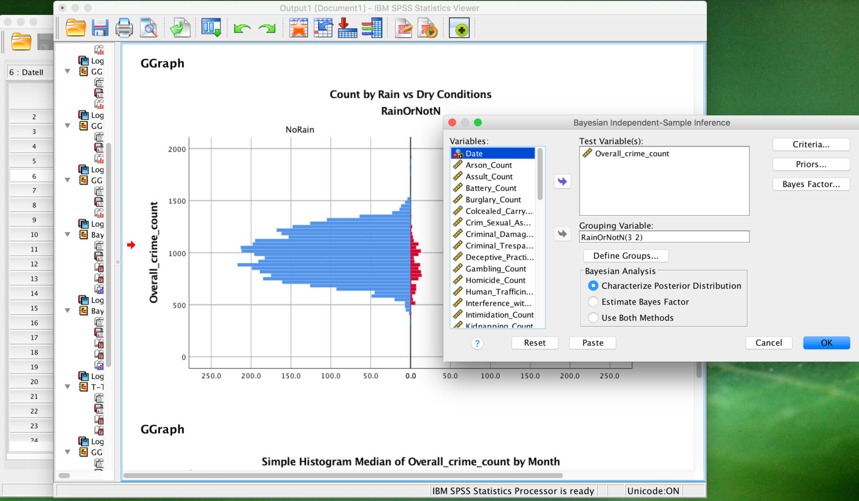Choose Use Both Methods option
Image resolution: width=859 pixels, height=501 pixels.
(593, 317)
